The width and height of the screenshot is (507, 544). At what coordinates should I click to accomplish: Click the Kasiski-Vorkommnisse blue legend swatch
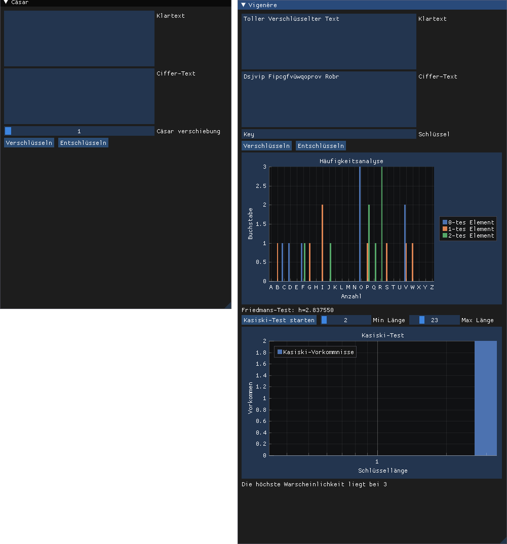pos(280,352)
